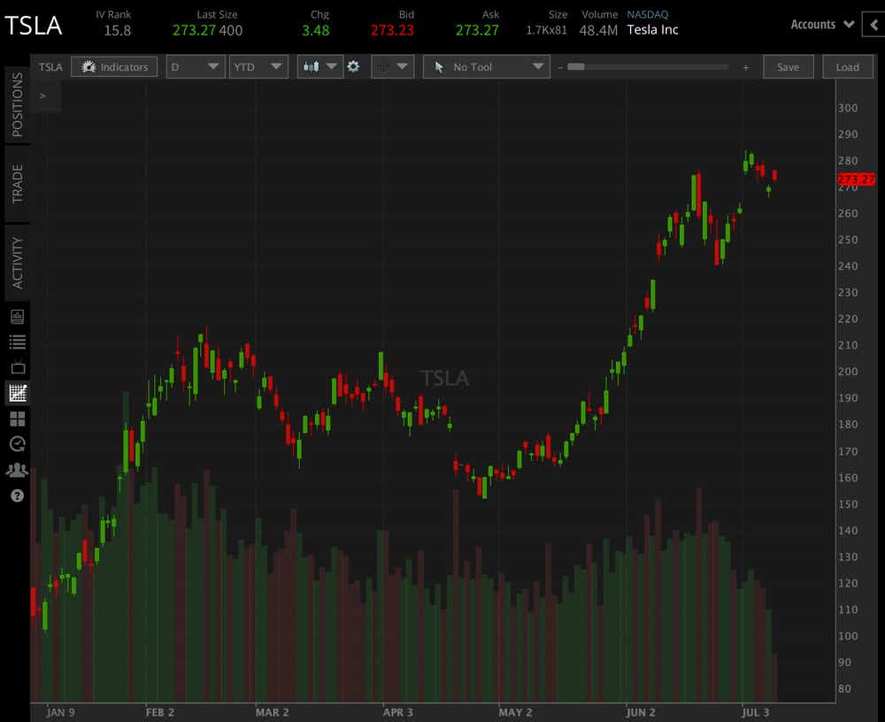
Task: Open the four-tile layout icon
Action: click(18, 419)
